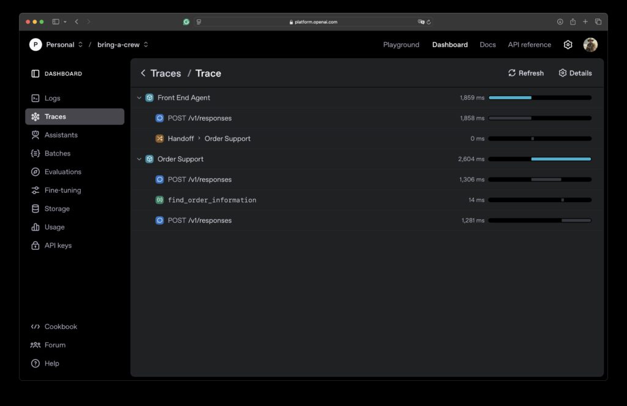
Task: Open Evaluations from sidebar
Action: coord(74,171)
